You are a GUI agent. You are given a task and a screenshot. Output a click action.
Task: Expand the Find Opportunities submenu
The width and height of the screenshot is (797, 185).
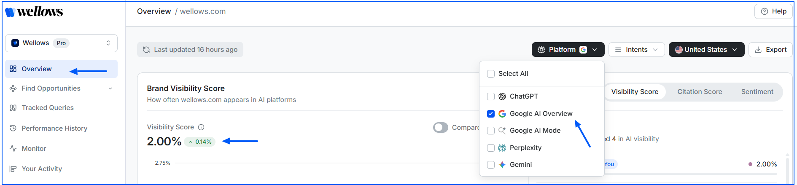click(x=110, y=88)
